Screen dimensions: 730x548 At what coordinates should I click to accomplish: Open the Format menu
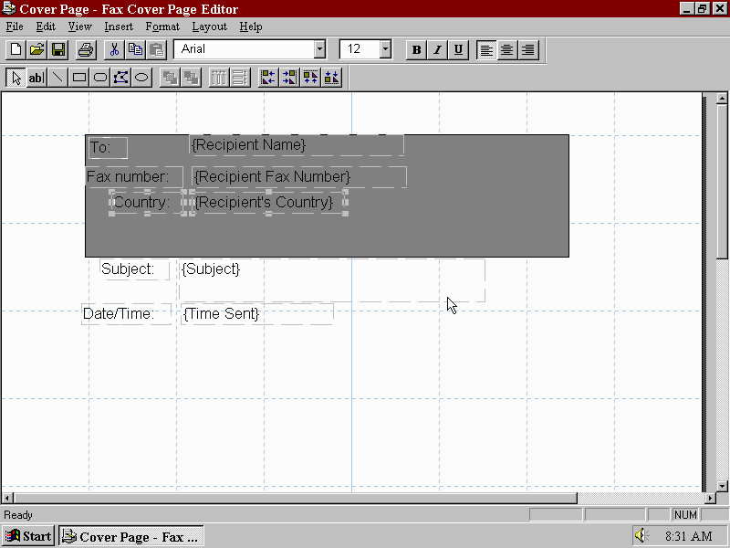(162, 26)
